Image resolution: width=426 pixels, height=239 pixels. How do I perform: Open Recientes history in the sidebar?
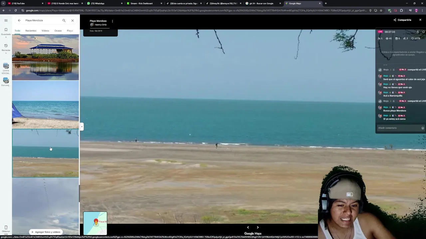point(6,48)
